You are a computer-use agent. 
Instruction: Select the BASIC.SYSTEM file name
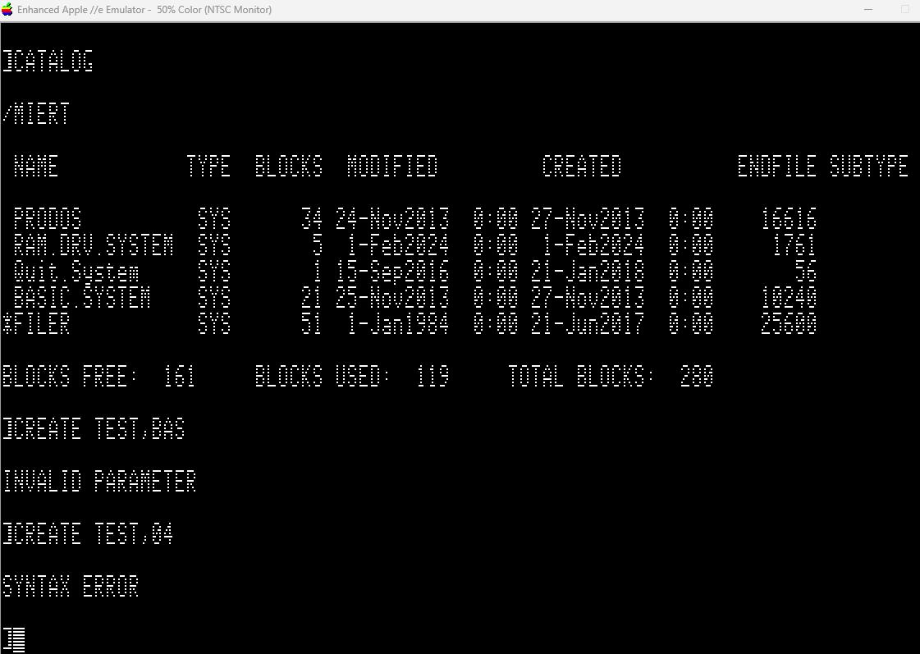(81, 297)
